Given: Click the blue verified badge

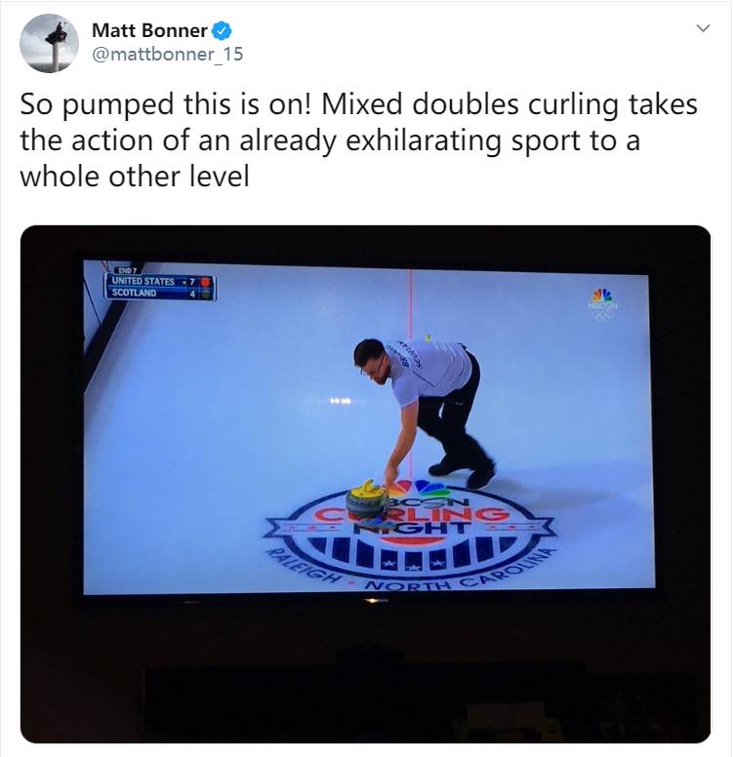Looking at the screenshot, I should [222, 31].
